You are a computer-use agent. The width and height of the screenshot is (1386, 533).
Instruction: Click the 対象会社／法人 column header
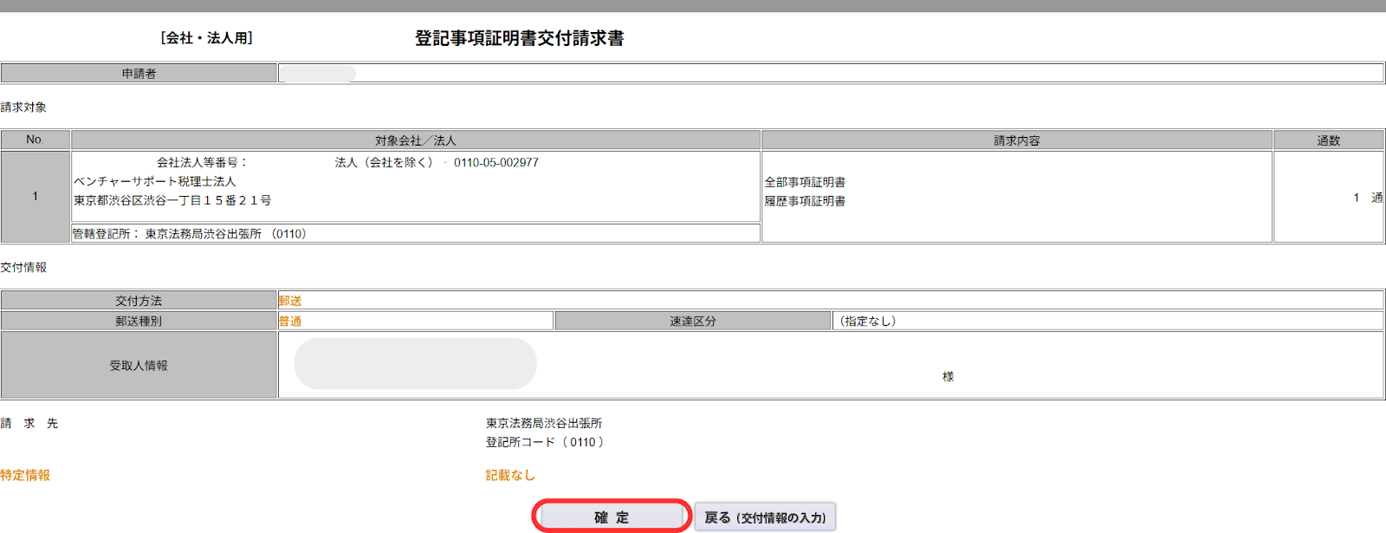[415, 140]
